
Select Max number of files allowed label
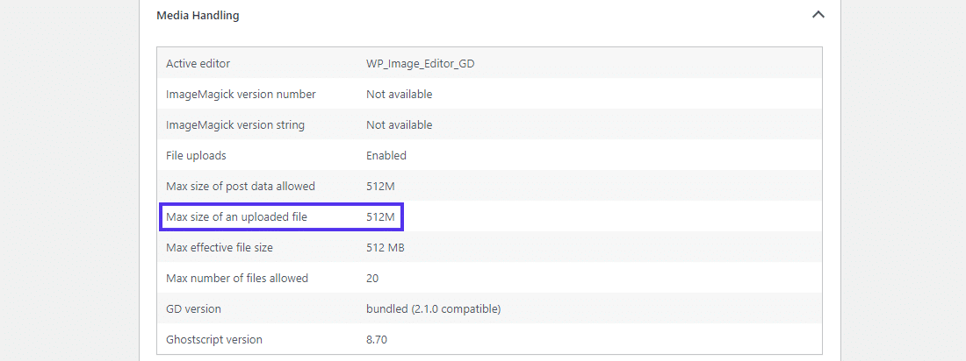[x=237, y=278]
